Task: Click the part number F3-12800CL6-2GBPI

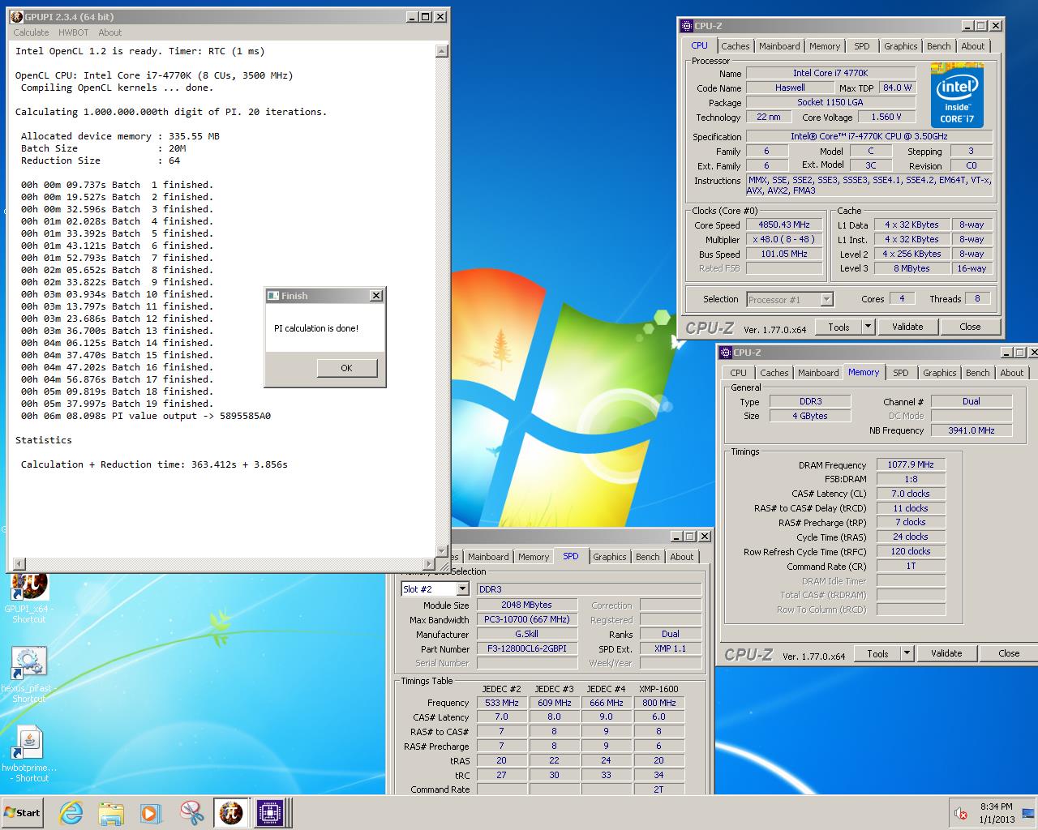Action: 527,648
